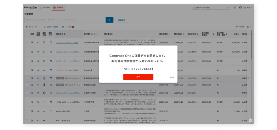Open the 山田 user account menu
The image size is (277, 130).
point(246,8)
